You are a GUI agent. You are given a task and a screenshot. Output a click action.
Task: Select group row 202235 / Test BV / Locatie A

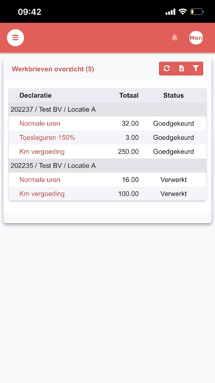tap(107, 166)
